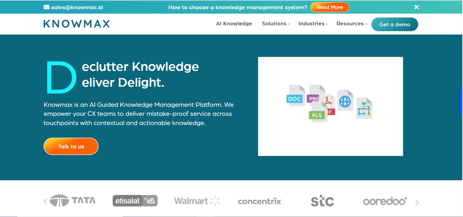Click the Tata logo
Screen dimensions: 463x217
(73, 201)
